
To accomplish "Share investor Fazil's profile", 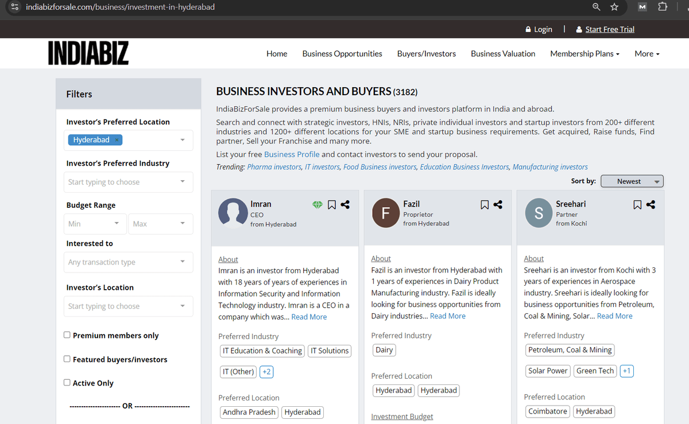I will pyautogui.click(x=498, y=204).
